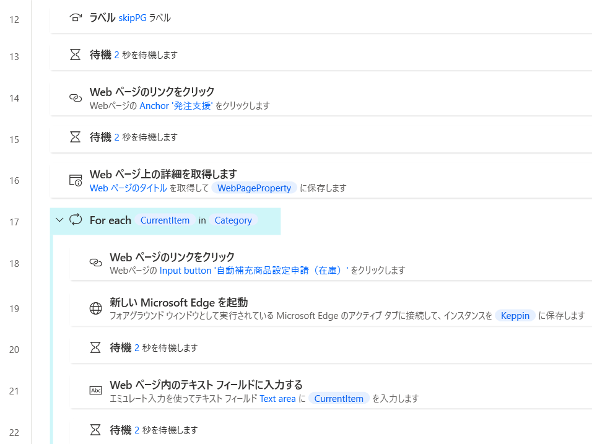Select line number 15

click(x=14, y=140)
